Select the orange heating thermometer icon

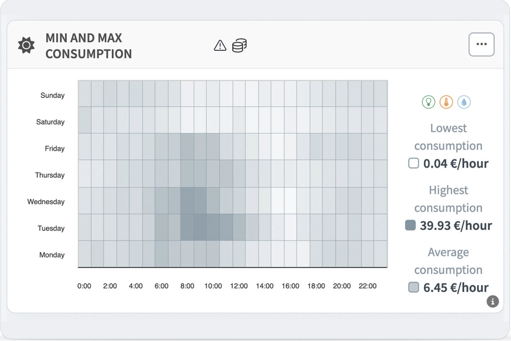pyautogui.click(x=446, y=101)
